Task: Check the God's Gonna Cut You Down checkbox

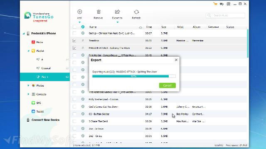Action: [x=74, y=106]
